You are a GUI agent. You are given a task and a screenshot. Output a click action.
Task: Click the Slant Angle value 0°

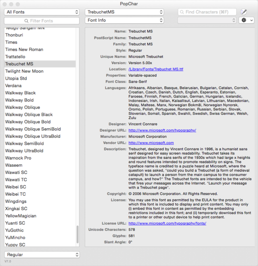pyautogui.click(x=130, y=242)
